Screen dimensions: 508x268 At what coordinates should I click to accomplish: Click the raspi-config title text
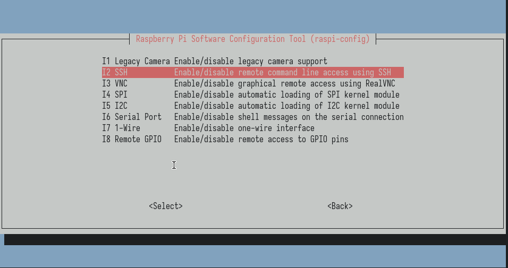(x=253, y=39)
